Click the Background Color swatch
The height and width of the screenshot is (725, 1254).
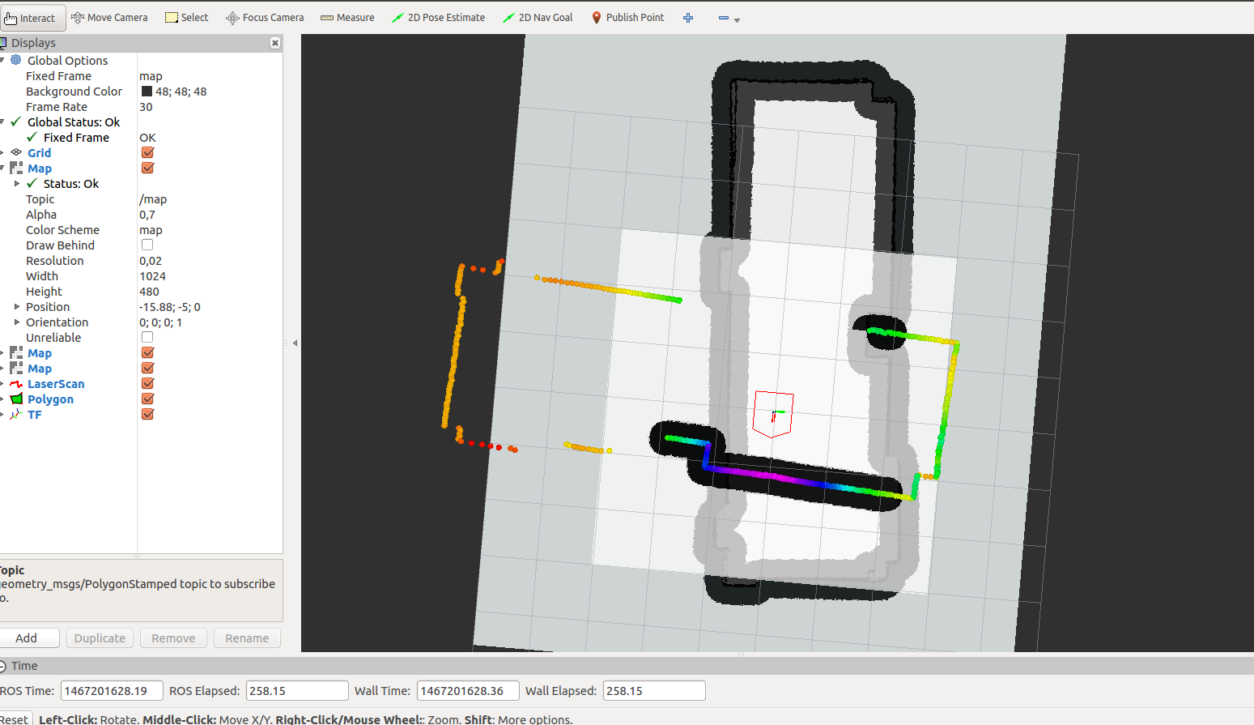[x=147, y=92]
